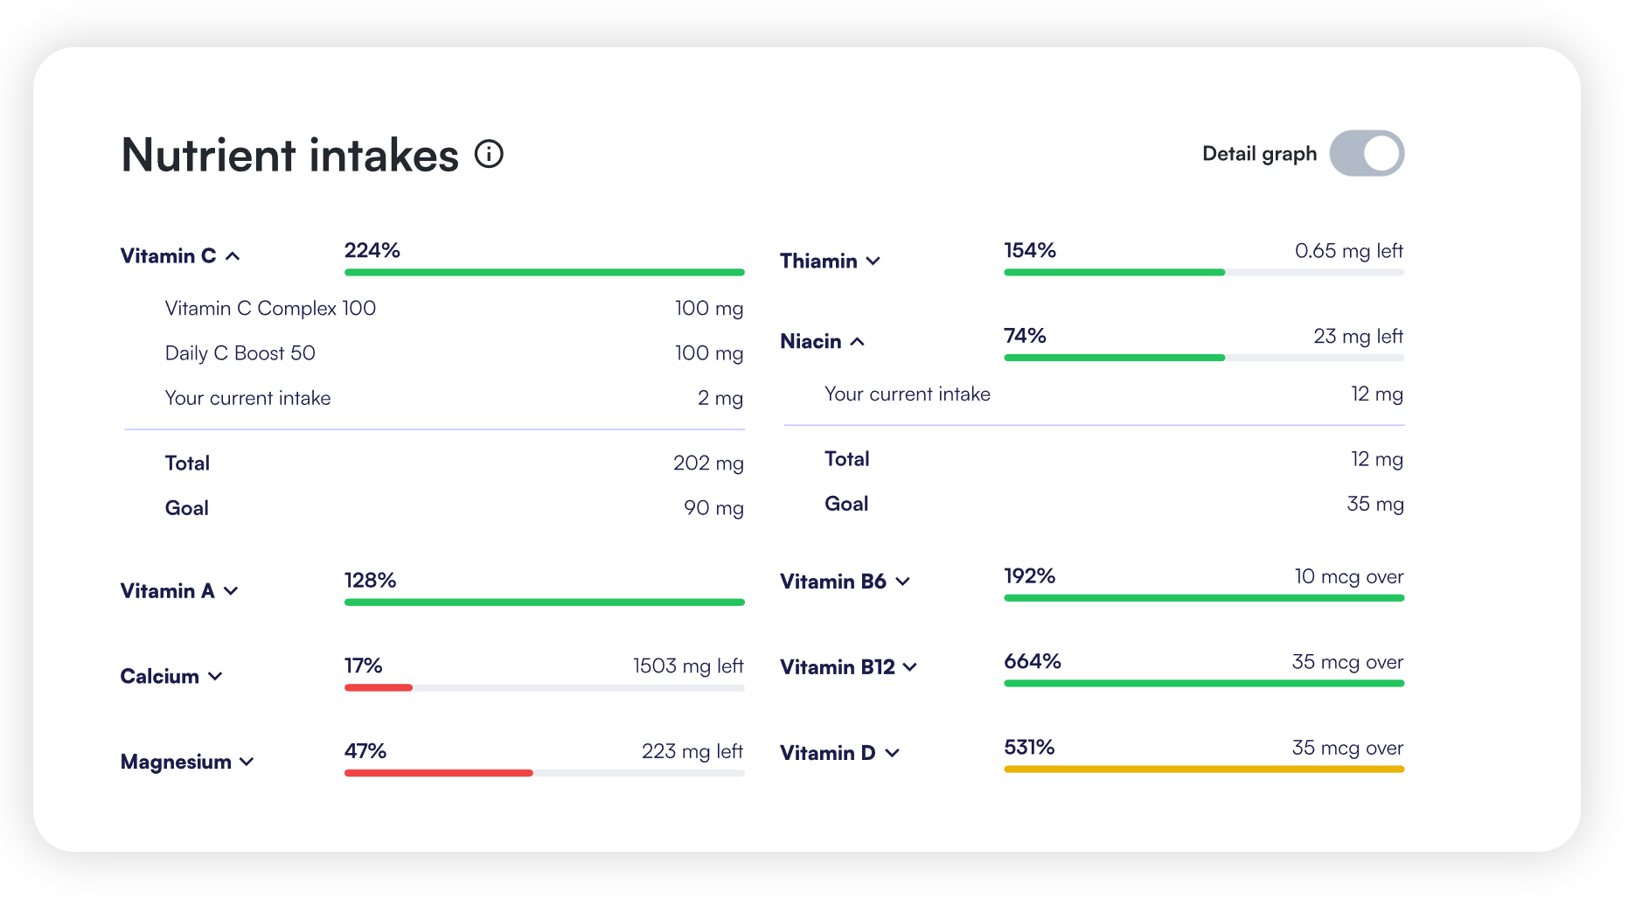This screenshot has width=1628, height=899.
Task: Toggle the Detail graph switch
Action: (x=1367, y=154)
